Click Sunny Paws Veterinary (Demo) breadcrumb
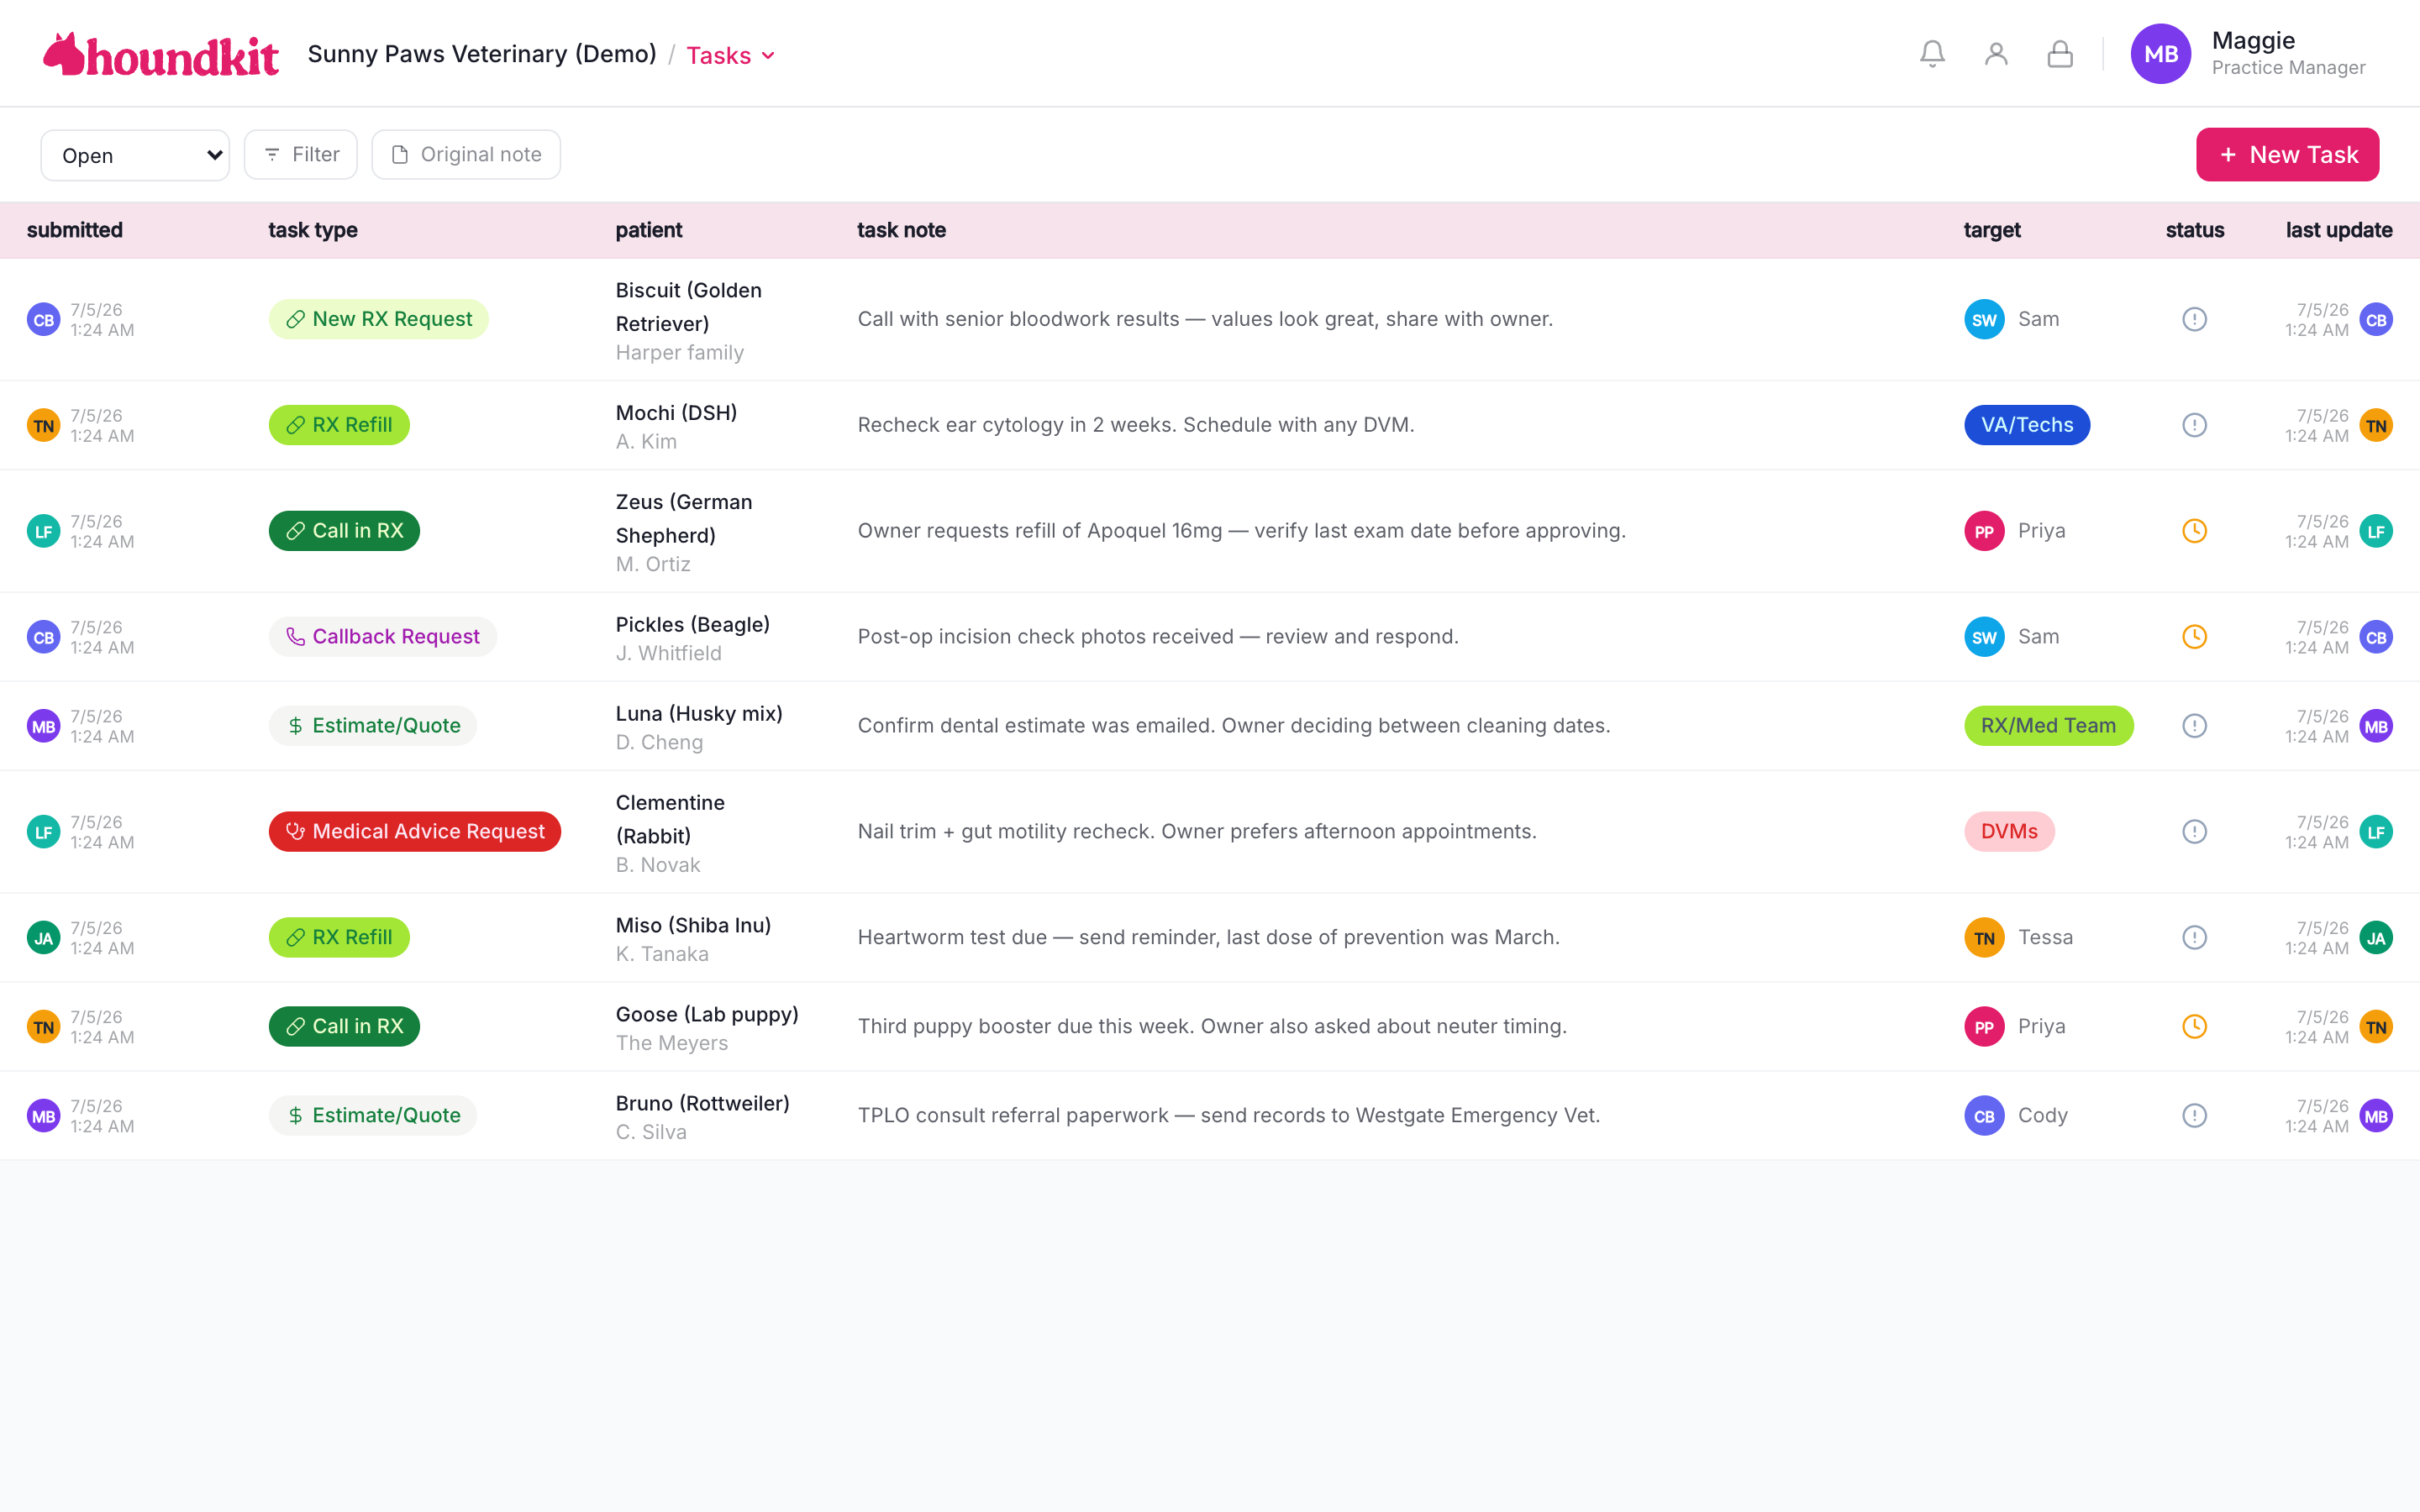This screenshot has height=1512, width=2420. pos(482,54)
